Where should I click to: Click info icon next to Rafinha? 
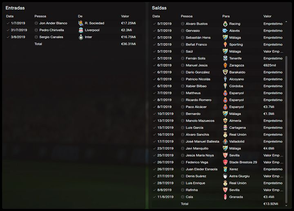click(183, 190)
